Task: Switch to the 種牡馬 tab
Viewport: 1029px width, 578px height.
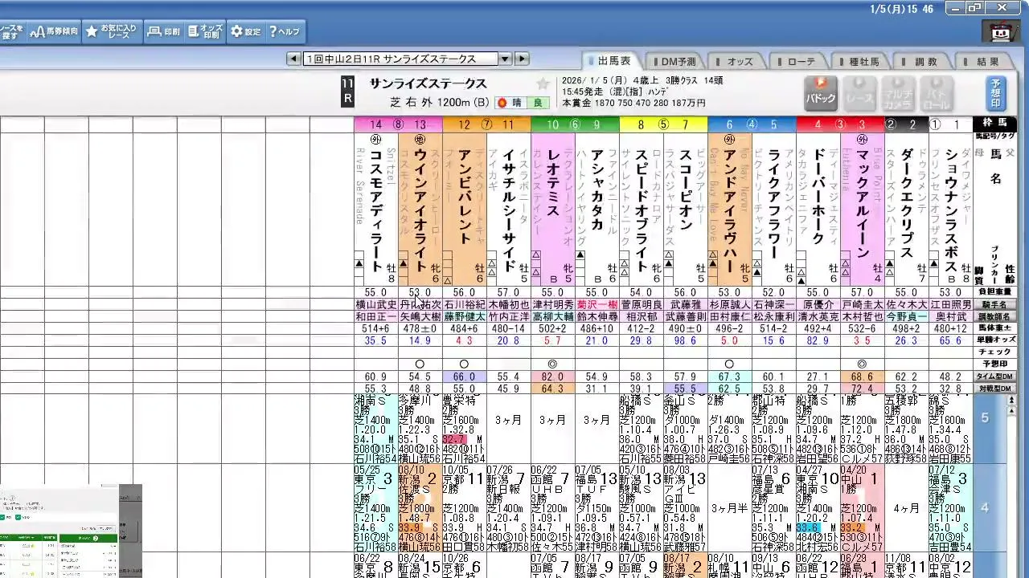Action: pos(861,61)
